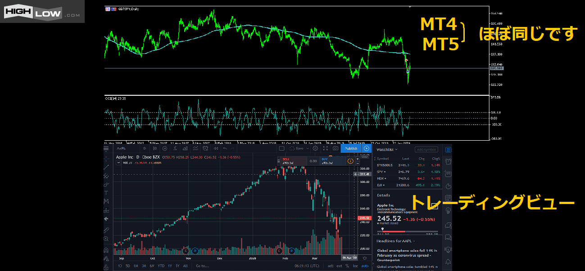This screenshot has width=585, height=271.
Task: Click the Add symbol button
Action: (x=426, y=149)
